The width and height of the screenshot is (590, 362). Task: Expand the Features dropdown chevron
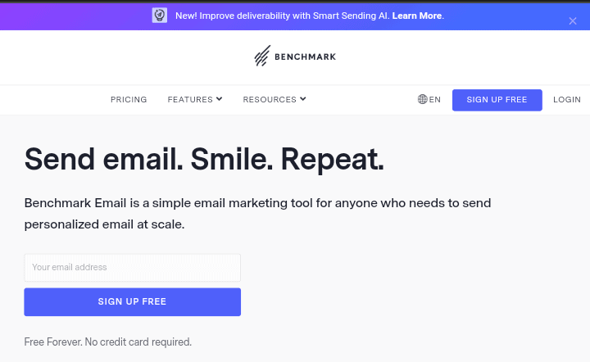(x=220, y=99)
